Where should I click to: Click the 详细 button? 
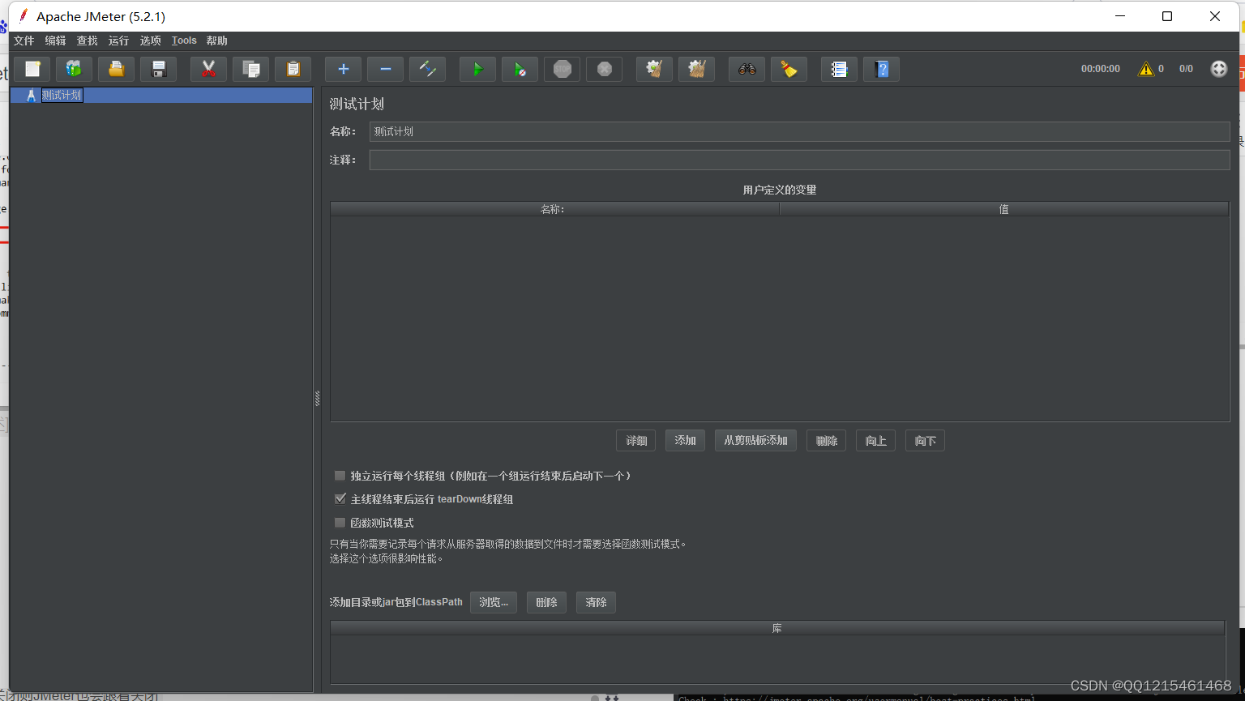[x=636, y=441]
